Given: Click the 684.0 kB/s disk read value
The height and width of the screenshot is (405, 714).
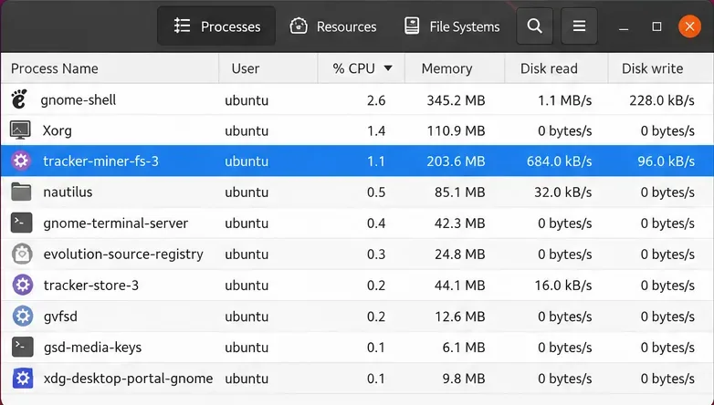Looking at the screenshot, I should click(559, 161).
